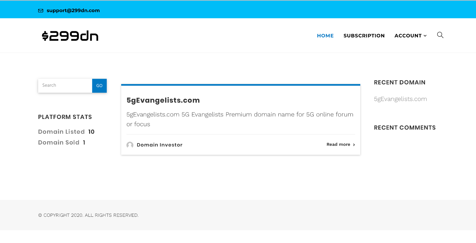Click inside the Search input field
The width and height of the screenshot is (476, 243).
point(65,85)
